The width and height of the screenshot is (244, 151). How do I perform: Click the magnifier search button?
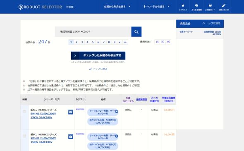click(136, 32)
